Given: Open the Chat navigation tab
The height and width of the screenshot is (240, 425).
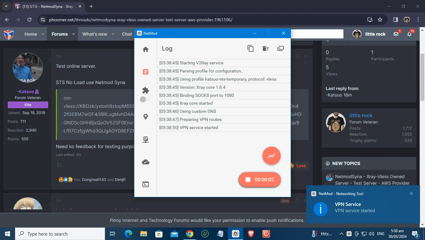Looking at the screenshot, I should click(x=127, y=34).
